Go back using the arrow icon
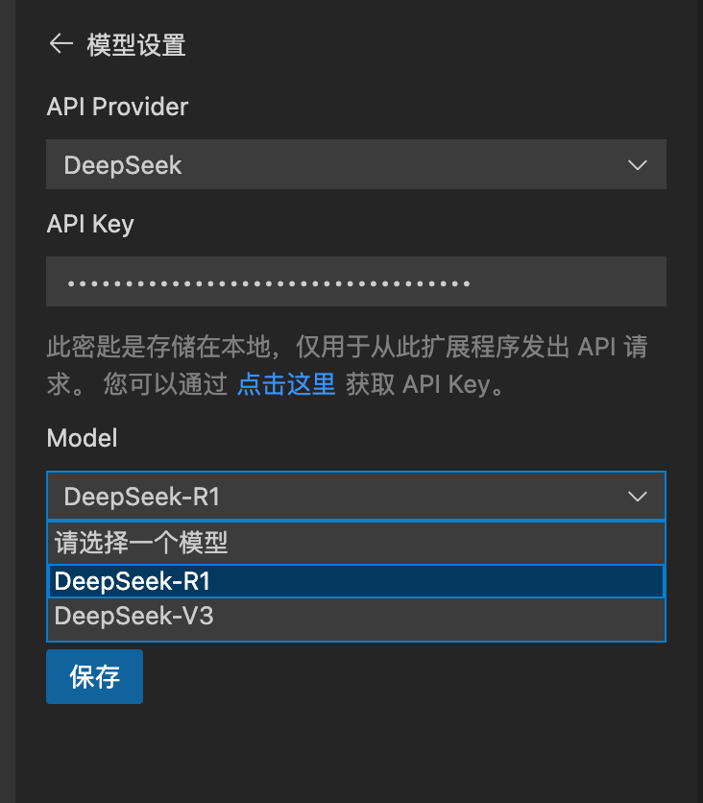Viewport: 703px width, 803px height. pyautogui.click(x=61, y=43)
